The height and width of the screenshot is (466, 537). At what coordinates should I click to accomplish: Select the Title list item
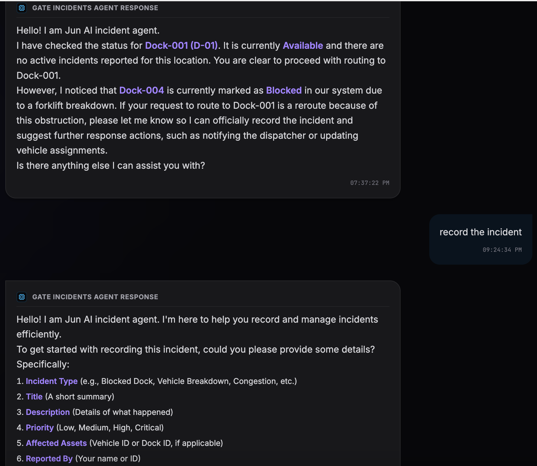66,397
